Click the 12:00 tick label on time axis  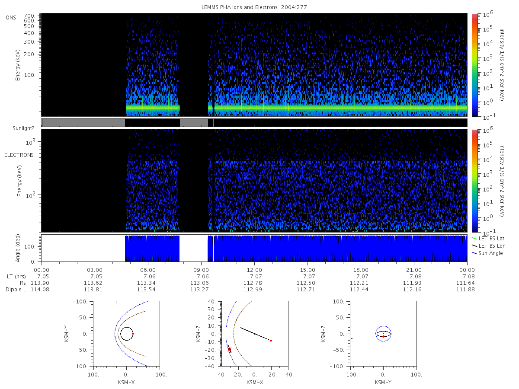pos(254,270)
